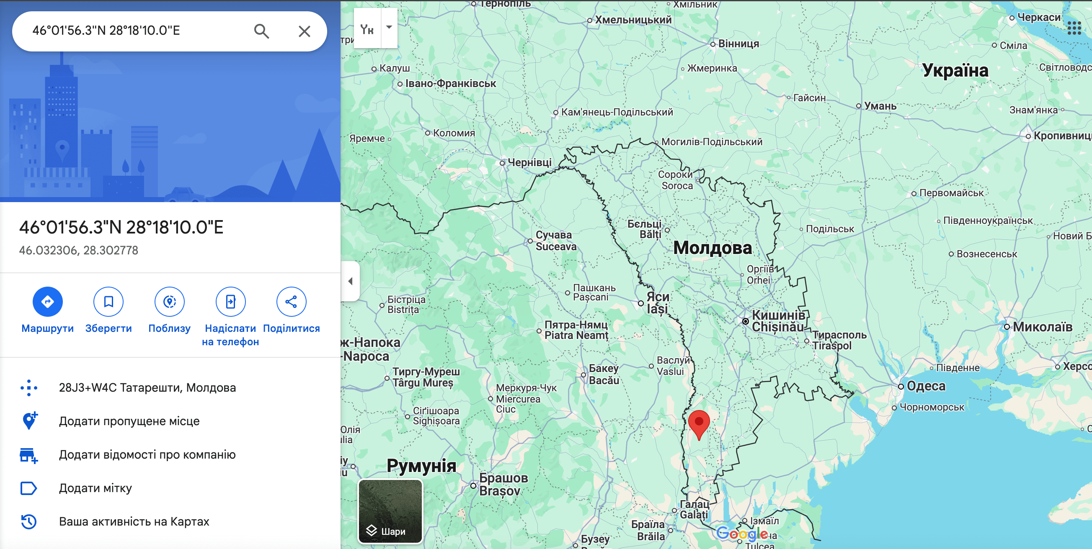Image resolution: width=1092 pixels, height=549 pixels.
Task: Open the Google apps grid icon
Action: click(x=1074, y=28)
